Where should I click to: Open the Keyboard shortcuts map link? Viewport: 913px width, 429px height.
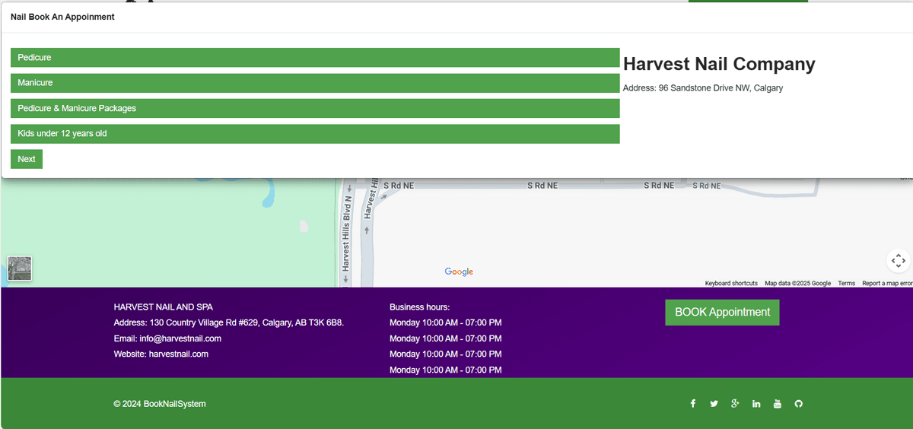pyautogui.click(x=730, y=284)
